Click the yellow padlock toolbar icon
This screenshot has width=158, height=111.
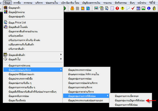[154, 8]
